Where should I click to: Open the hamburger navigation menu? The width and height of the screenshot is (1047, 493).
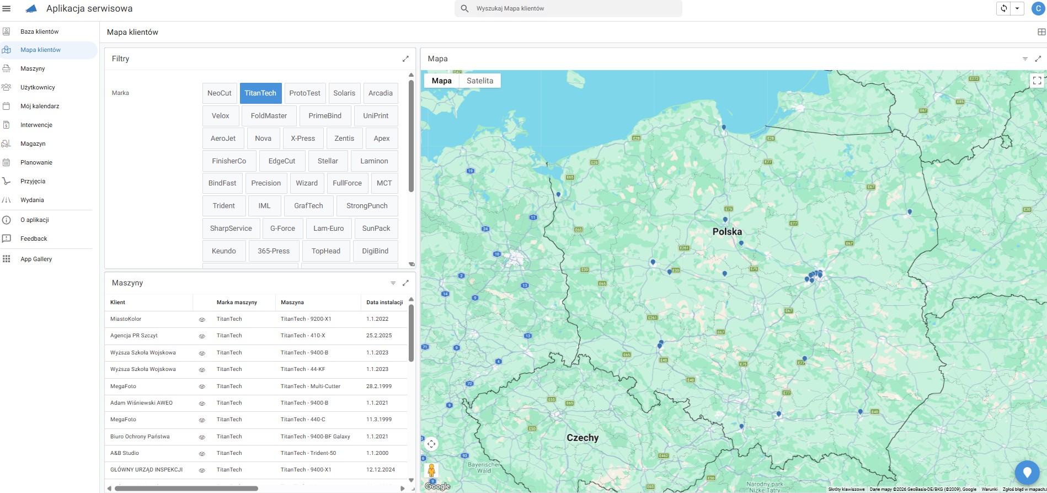tap(7, 9)
